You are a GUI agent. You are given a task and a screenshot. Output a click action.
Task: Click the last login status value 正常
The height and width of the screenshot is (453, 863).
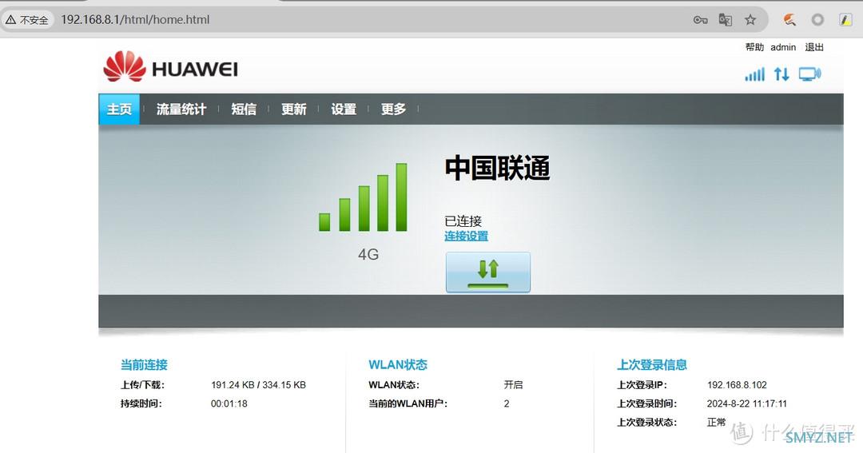pyautogui.click(x=716, y=422)
